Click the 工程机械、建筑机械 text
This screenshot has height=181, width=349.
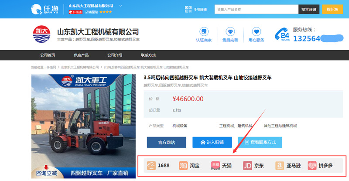coord(236,126)
